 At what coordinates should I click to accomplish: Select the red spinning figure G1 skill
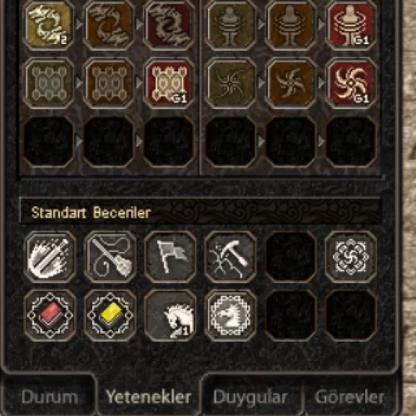(x=351, y=25)
